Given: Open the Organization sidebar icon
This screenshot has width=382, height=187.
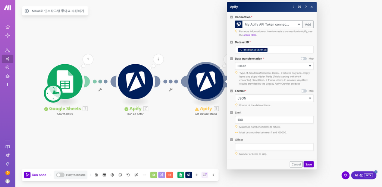Looking at the screenshot, I should (x=7, y=35).
